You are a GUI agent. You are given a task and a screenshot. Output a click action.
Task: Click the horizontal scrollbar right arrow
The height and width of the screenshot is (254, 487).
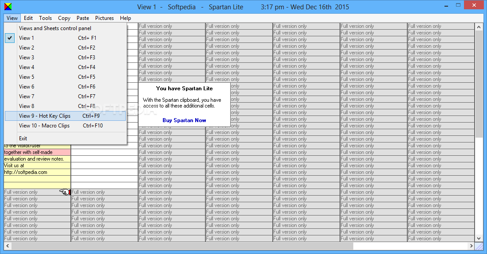471,246
